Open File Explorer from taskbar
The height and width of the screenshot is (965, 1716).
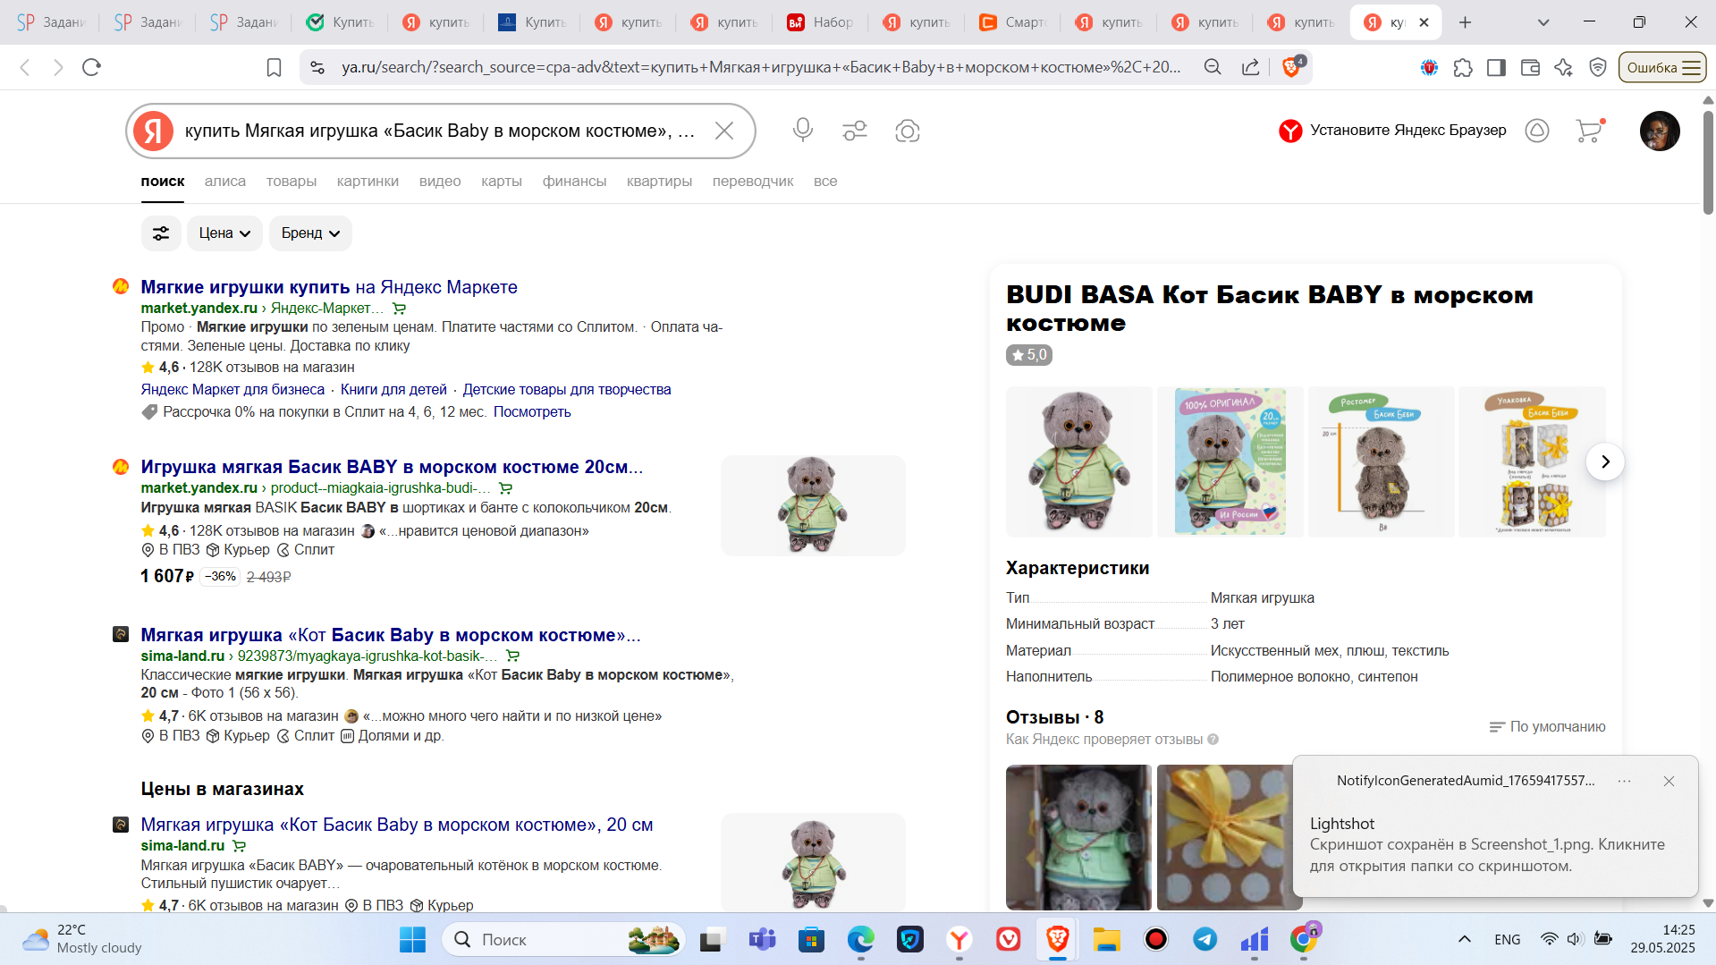pos(1106,939)
